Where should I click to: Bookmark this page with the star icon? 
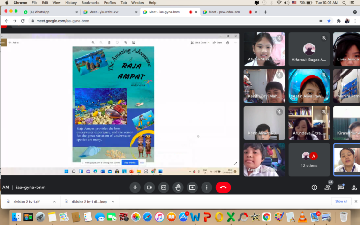click(329, 21)
